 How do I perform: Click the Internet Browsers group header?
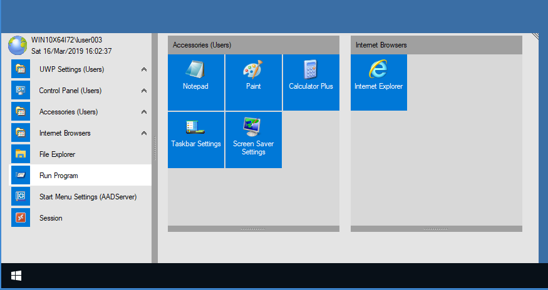pos(436,45)
